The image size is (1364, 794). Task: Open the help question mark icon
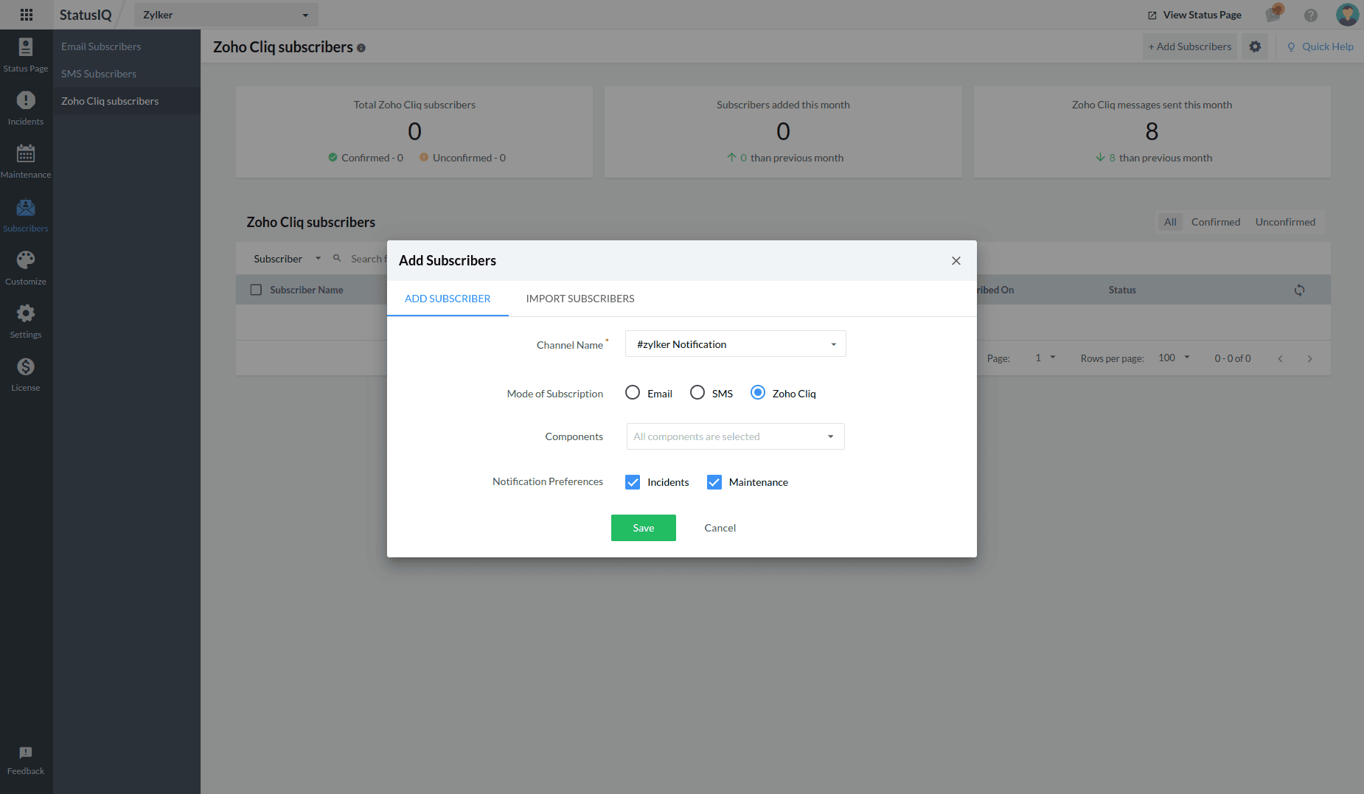click(x=1311, y=15)
